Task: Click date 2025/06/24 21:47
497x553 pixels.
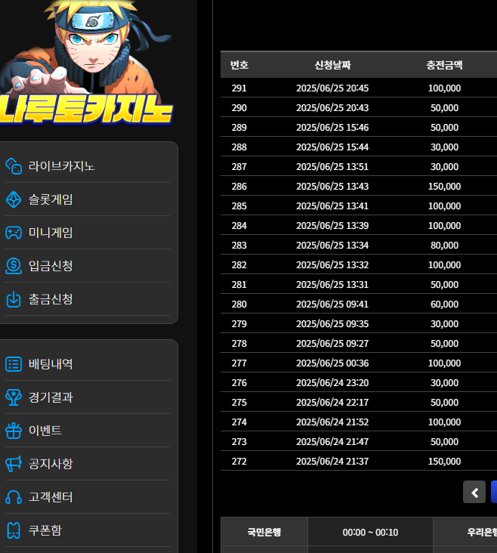Action: click(332, 442)
